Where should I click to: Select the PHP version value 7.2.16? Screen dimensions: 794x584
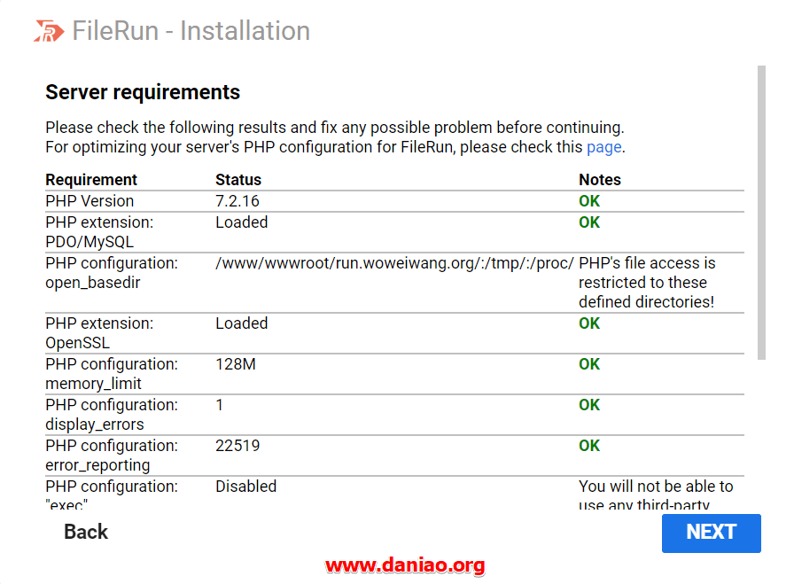(x=237, y=201)
